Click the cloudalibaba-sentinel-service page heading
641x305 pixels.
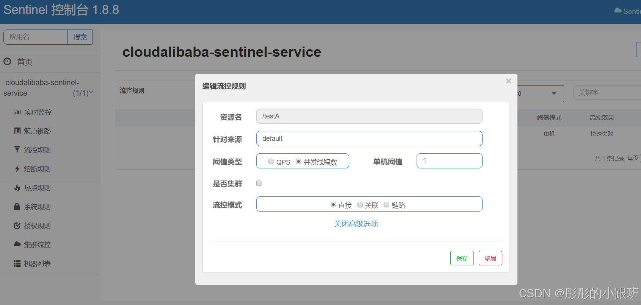click(222, 52)
